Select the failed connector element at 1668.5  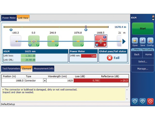[100, 41]
